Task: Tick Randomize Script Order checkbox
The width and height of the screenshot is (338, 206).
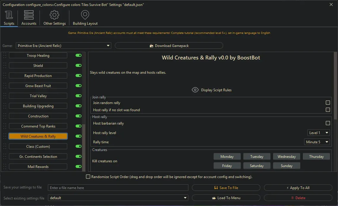Action: click(x=88, y=177)
